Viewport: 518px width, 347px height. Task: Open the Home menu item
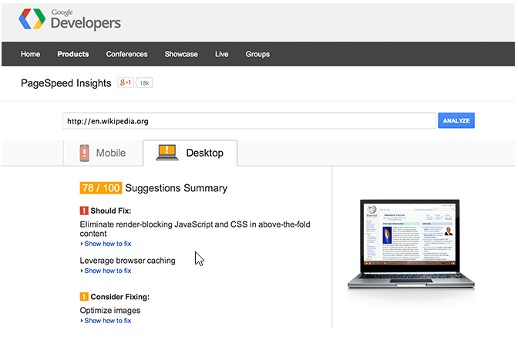[30, 54]
